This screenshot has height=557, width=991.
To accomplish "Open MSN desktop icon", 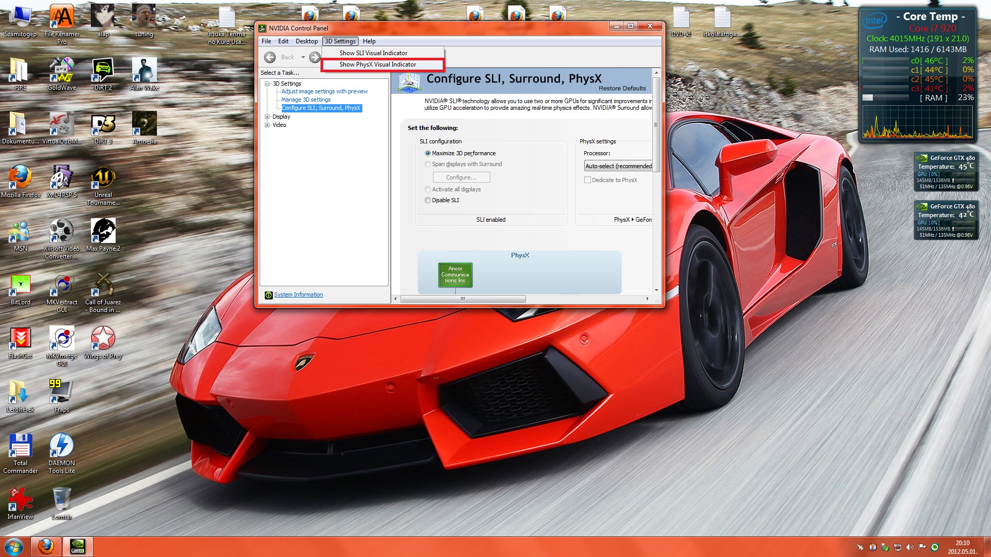I will click(x=21, y=235).
